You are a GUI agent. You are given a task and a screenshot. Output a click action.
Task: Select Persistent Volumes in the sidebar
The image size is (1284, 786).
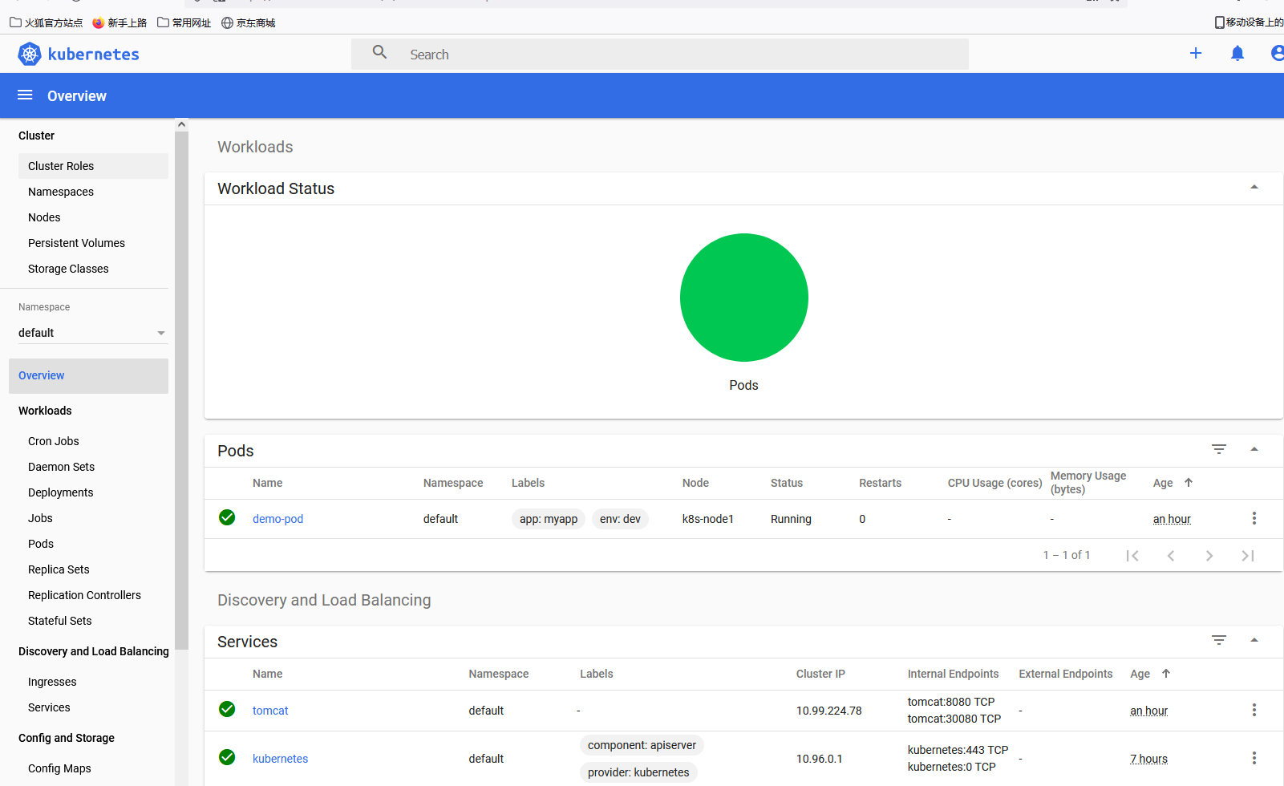[x=76, y=243]
